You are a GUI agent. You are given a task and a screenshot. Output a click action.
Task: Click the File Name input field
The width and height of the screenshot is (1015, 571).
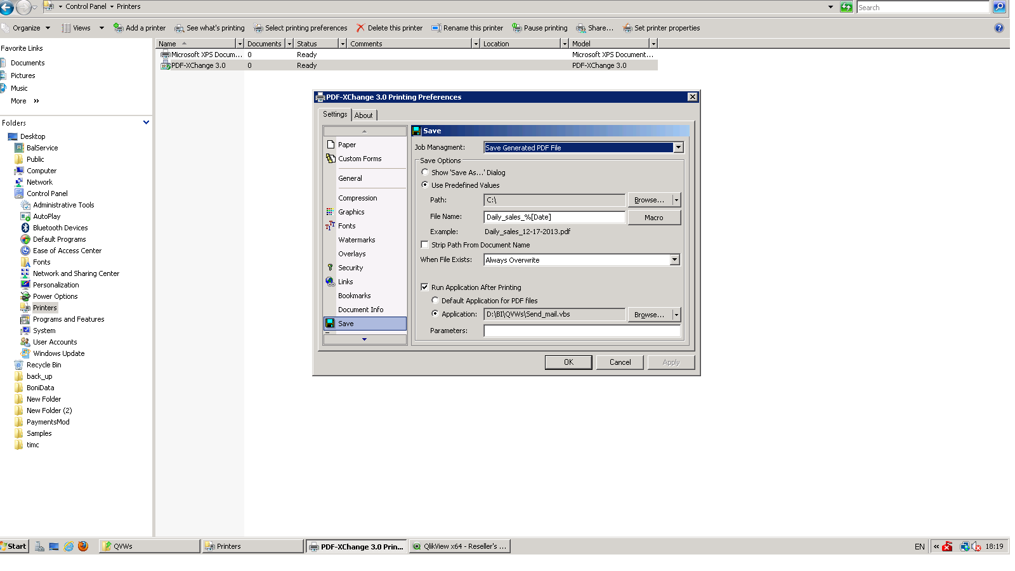pos(554,217)
